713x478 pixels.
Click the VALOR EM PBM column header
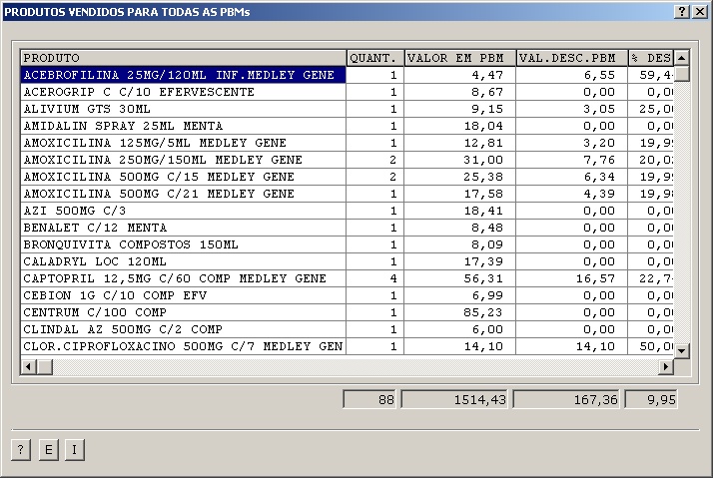pyautogui.click(x=459, y=58)
